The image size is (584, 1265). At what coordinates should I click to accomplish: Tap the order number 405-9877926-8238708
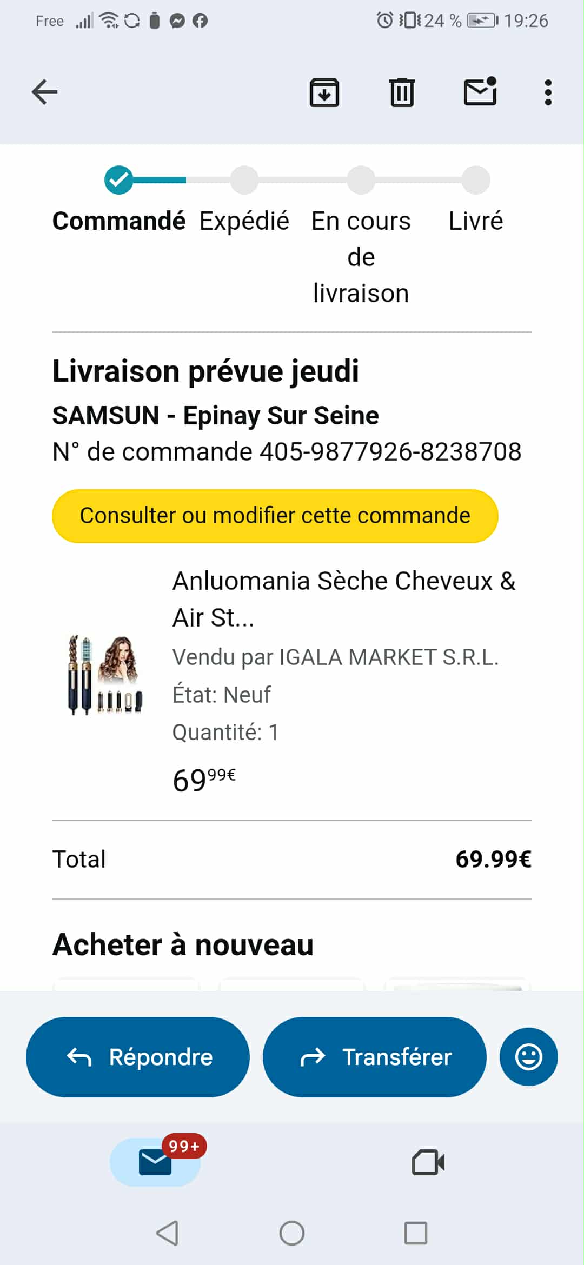(390, 451)
